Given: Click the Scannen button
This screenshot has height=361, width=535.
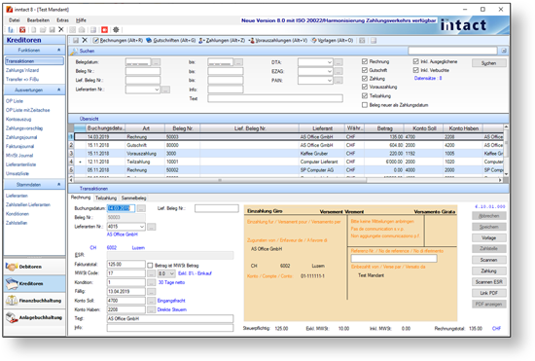Looking at the screenshot, I should 489,260.
